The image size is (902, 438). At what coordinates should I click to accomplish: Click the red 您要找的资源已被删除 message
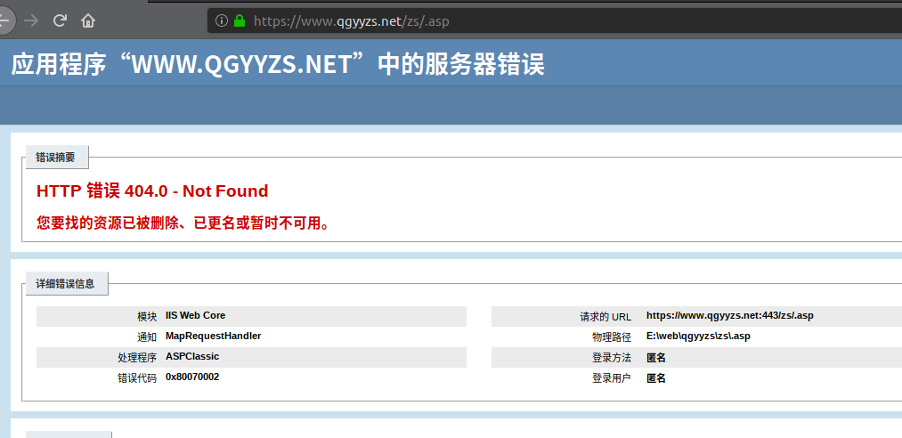(x=184, y=223)
